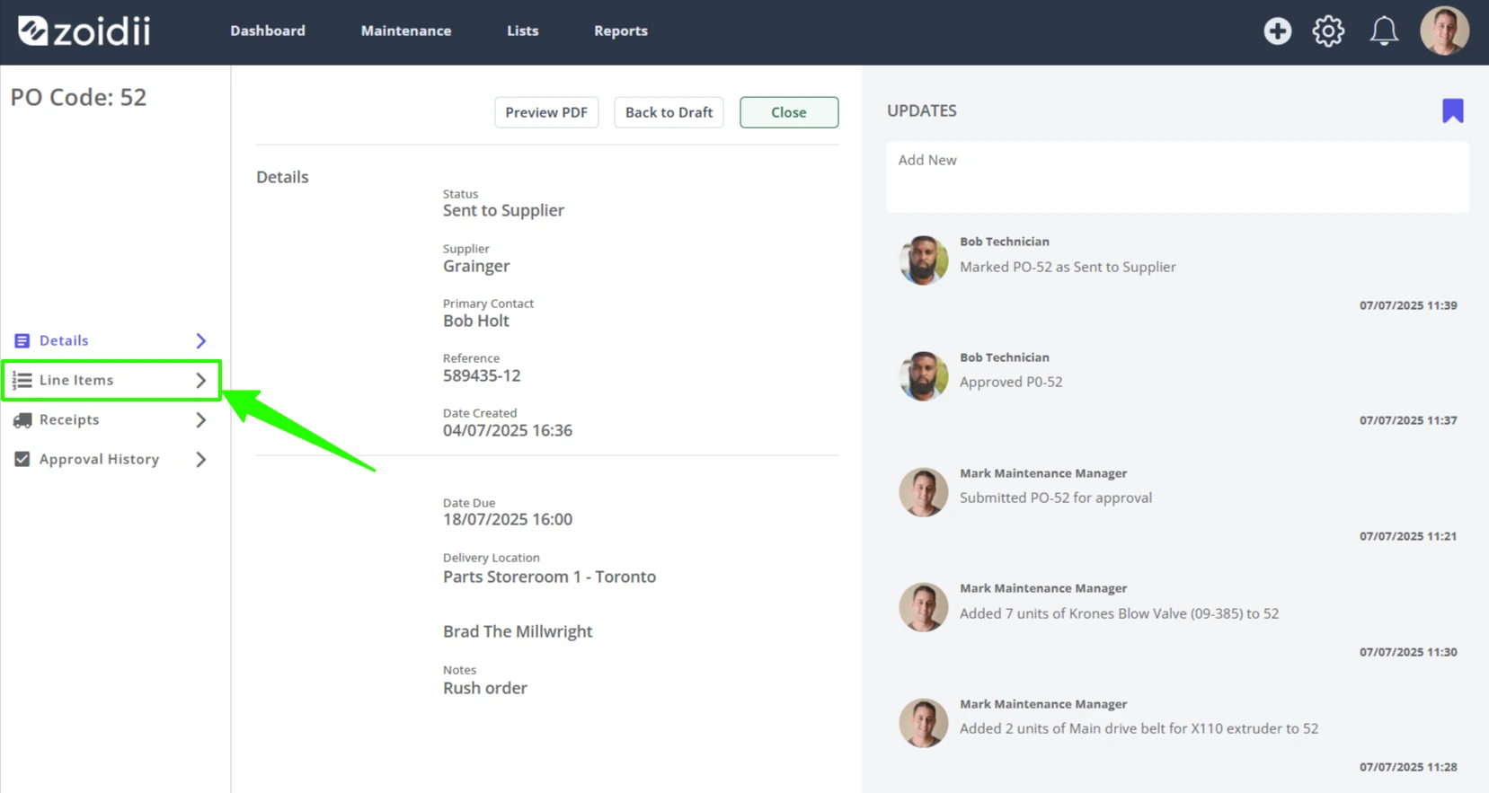This screenshot has width=1489, height=793.
Task: Click the Receipts truck icon
Action: 22,419
